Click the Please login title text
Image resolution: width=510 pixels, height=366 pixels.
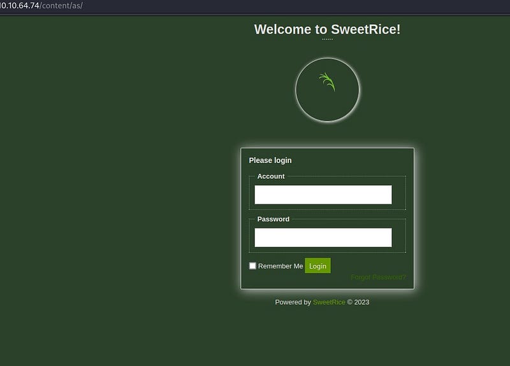[270, 160]
